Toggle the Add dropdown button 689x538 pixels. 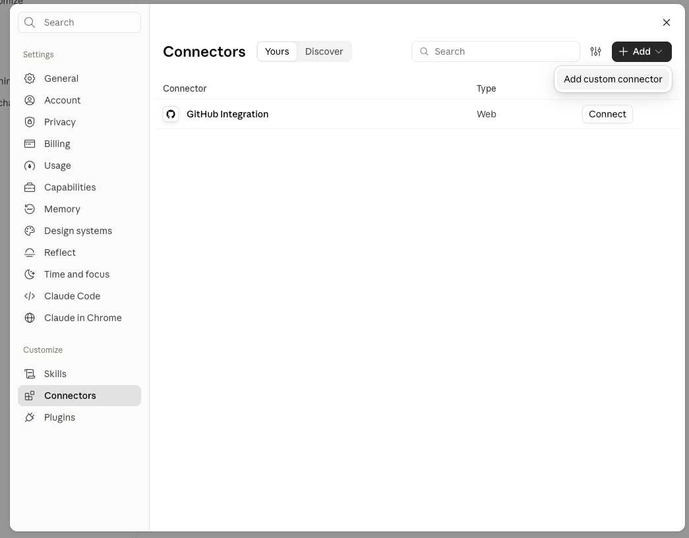[x=642, y=51]
